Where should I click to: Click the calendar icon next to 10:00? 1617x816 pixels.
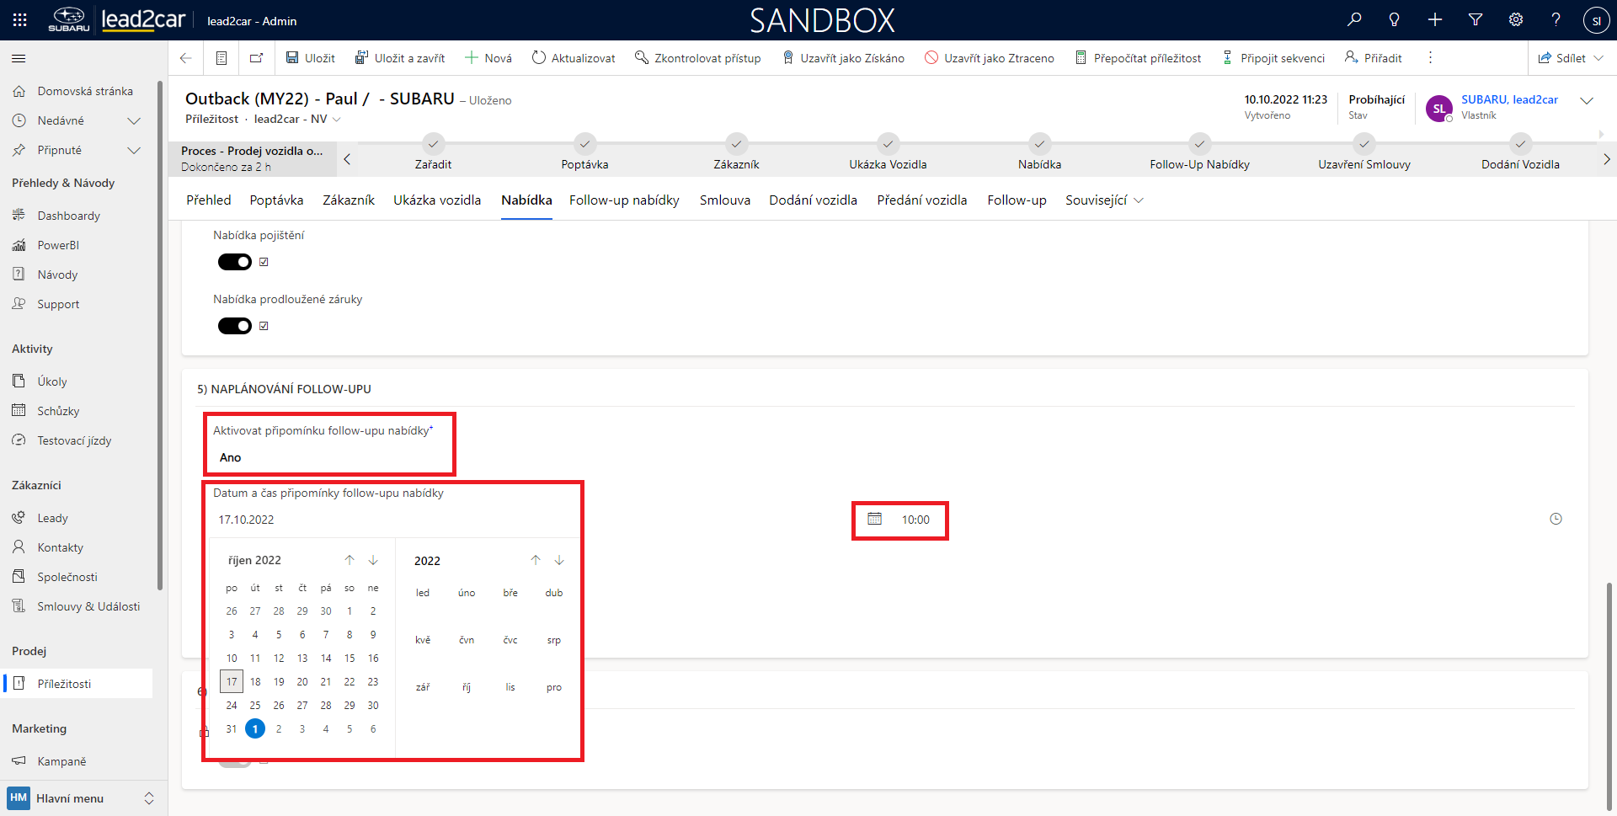[x=875, y=520]
